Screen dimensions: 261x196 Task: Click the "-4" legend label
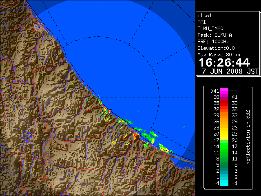click(x=216, y=183)
